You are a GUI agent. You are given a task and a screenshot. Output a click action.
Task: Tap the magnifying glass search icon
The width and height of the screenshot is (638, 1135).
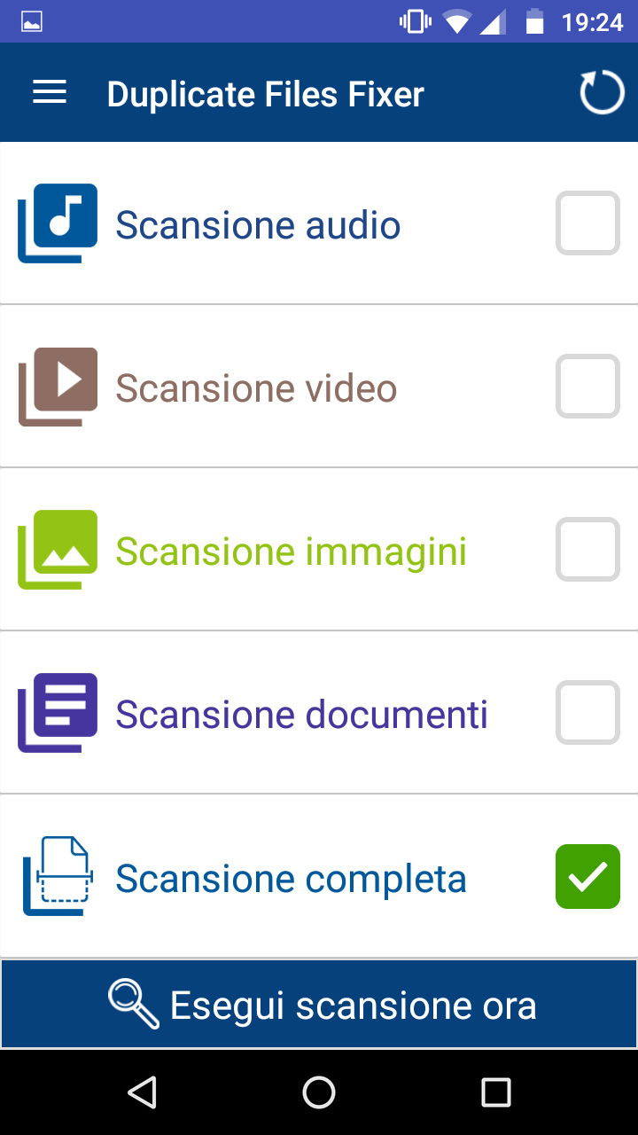(133, 1004)
